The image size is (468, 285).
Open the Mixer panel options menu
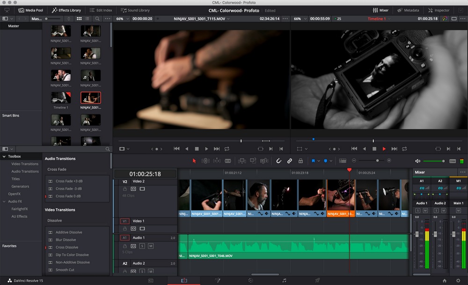point(463,172)
